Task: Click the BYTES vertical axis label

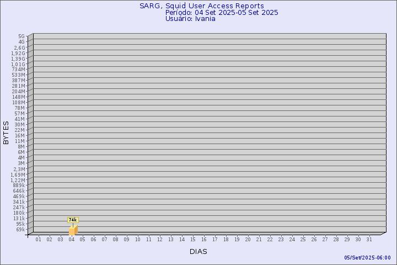Action: point(6,132)
